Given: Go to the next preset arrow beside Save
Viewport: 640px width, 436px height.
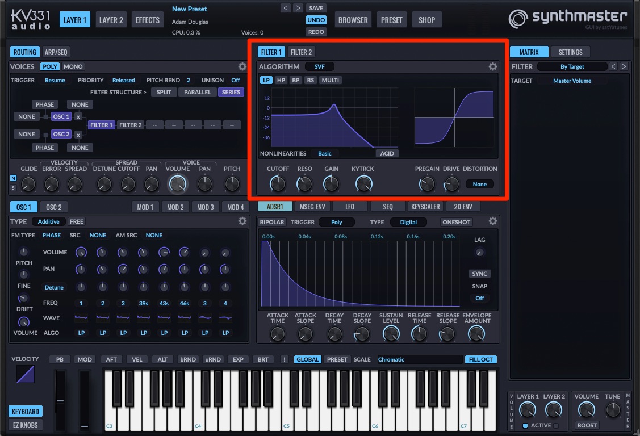Looking at the screenshot, I should tap(298, 8).
